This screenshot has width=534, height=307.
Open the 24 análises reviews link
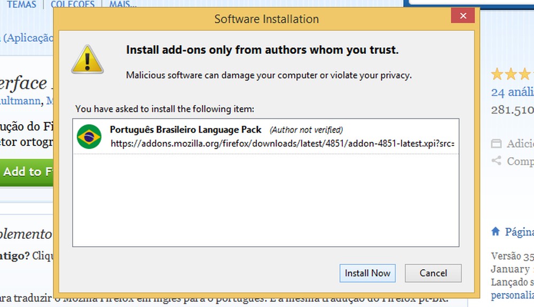pyautogui.click(x=512, y=92)
